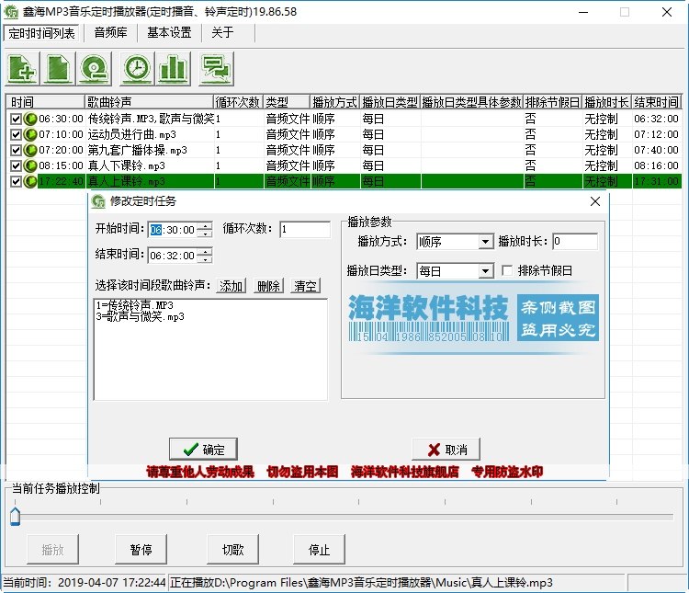Select 1=传统铃声.MP3 in song list

tap(135, 305)
